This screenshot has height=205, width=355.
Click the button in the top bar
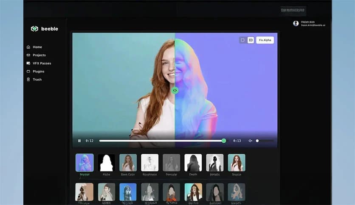tap(293, 10)
